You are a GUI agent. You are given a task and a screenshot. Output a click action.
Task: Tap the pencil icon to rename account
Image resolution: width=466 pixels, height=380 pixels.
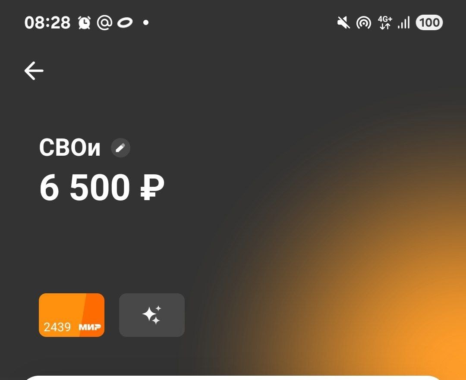click(120, 148)
